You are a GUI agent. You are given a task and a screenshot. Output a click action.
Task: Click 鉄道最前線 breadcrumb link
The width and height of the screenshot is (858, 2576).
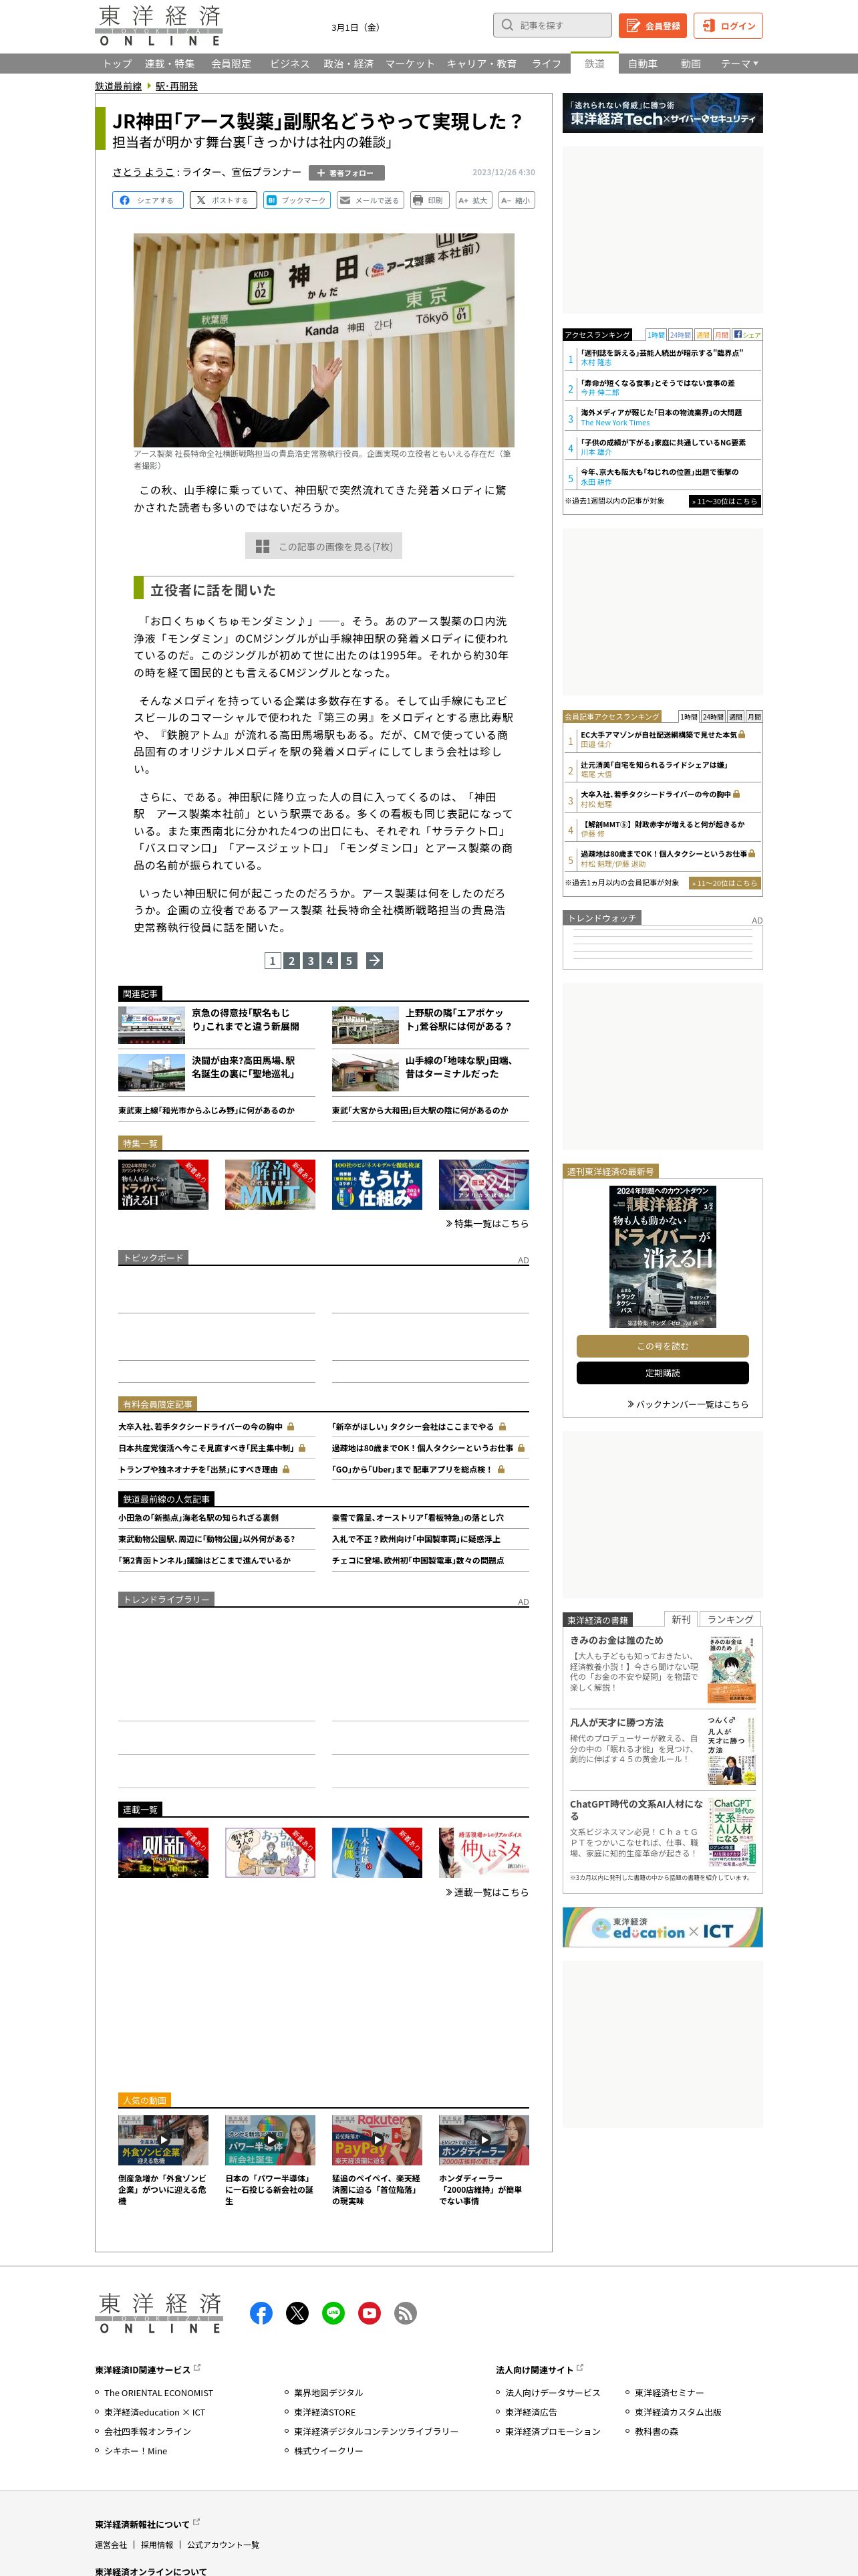click(118, 86)
